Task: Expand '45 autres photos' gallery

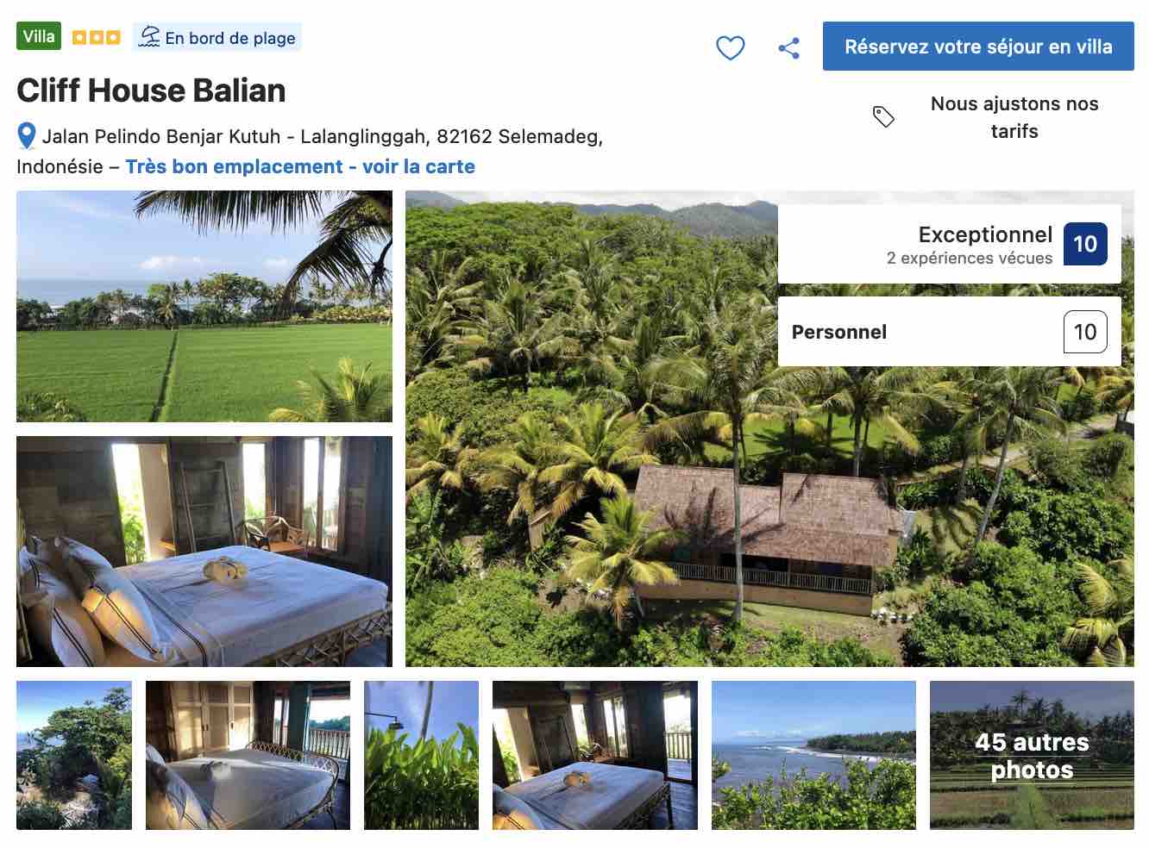Action: pos(1031,754)
